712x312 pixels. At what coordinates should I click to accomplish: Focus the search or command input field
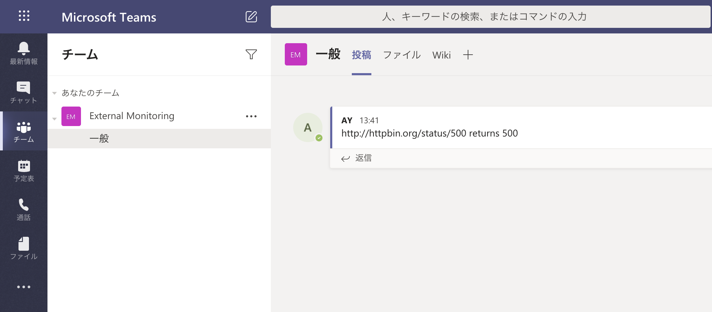[x=490, y=16]
